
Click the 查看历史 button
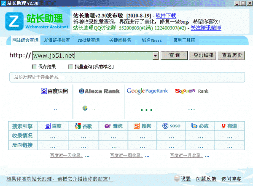[231, 56]
